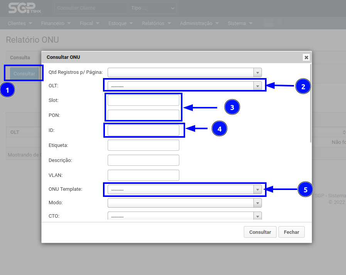Focus the PON text field

[143, 115]
